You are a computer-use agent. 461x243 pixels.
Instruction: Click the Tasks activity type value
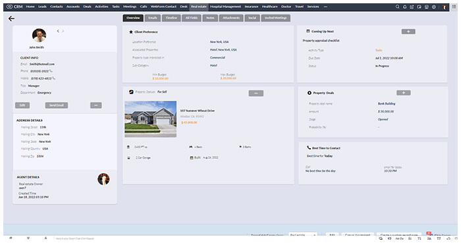coord(379,50)
